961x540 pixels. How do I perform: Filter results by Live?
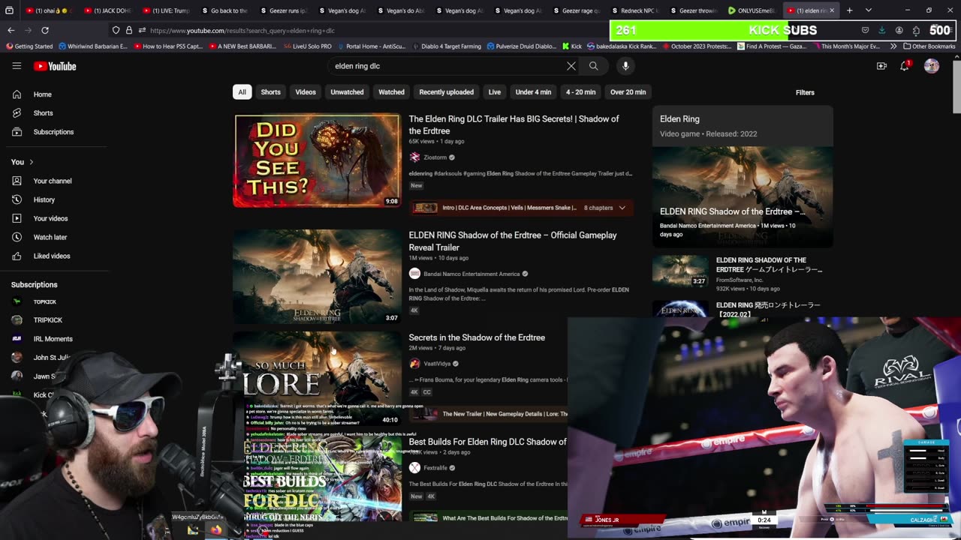click(x=494, y=92)
